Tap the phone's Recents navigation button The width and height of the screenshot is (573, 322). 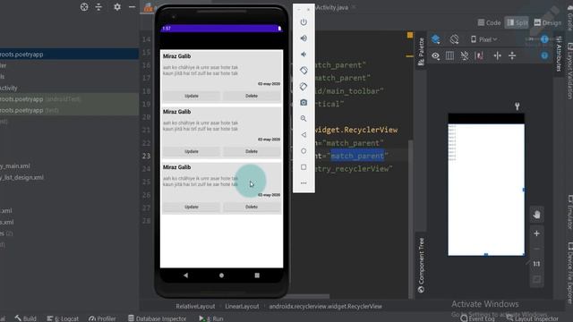(257, 275)
